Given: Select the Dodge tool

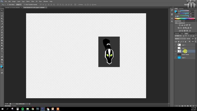Looking at the screenshot, I should (x=2, y=46).
